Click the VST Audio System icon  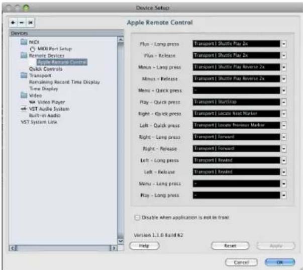24,109
